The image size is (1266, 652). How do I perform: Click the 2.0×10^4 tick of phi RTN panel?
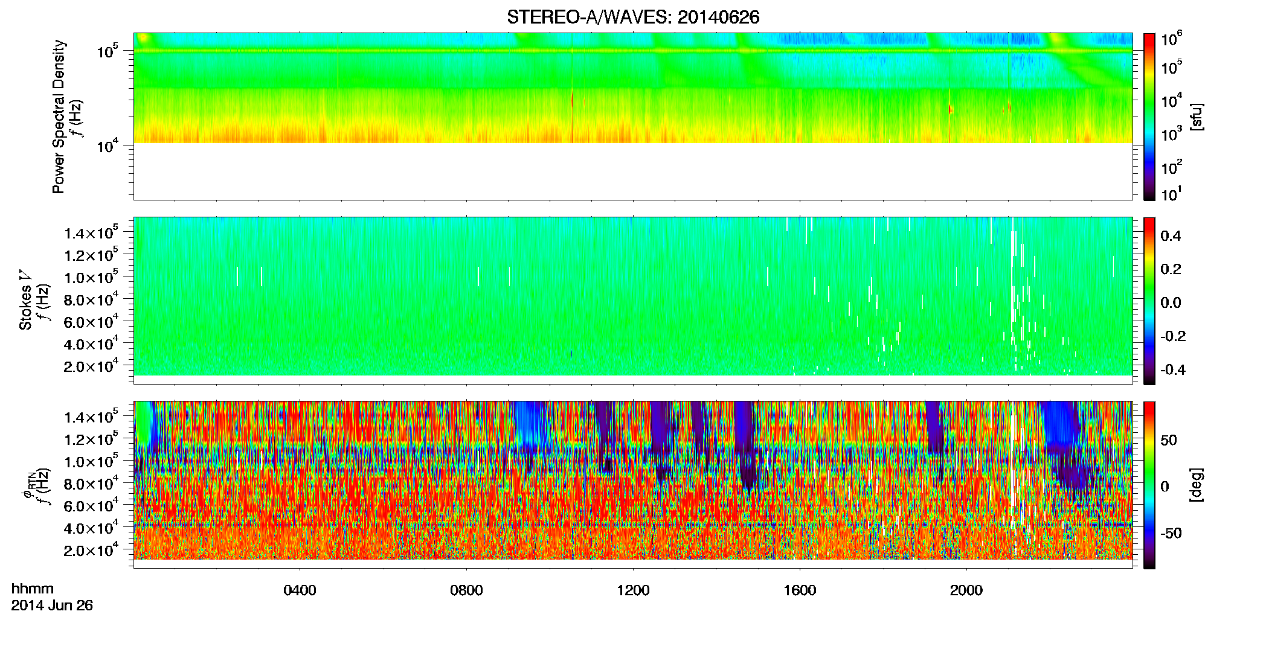pos(91,551)
